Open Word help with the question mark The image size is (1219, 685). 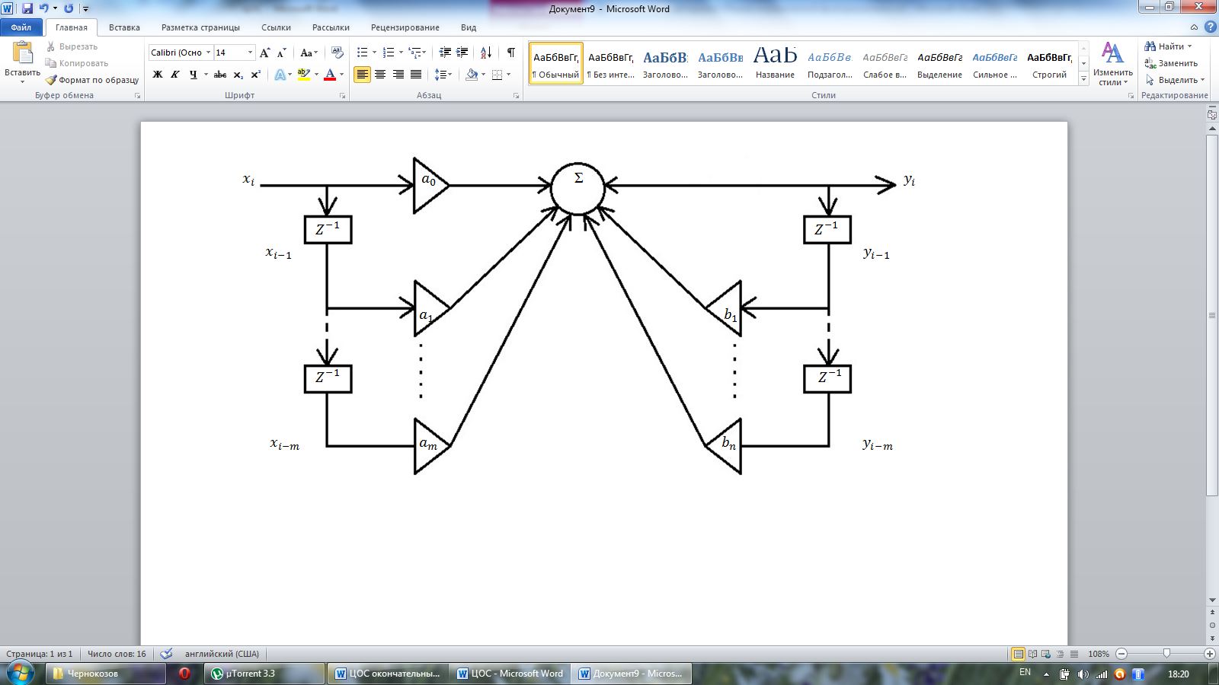[x=1210, y=27]
